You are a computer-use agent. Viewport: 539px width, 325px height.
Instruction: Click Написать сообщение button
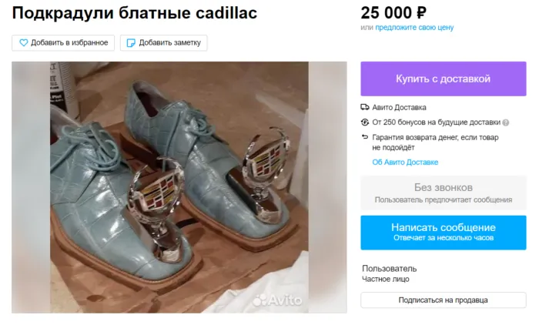[444, 233]
